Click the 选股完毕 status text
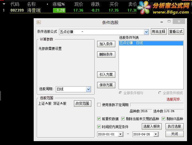The height and width of the screenshot is (145, 192). 174,99
